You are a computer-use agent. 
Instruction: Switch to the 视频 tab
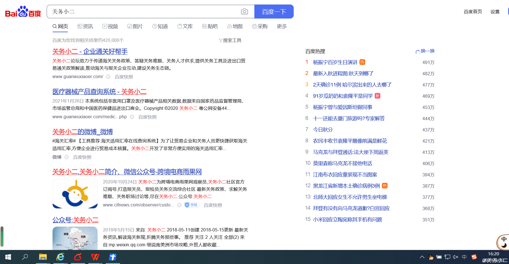[110, 26]
